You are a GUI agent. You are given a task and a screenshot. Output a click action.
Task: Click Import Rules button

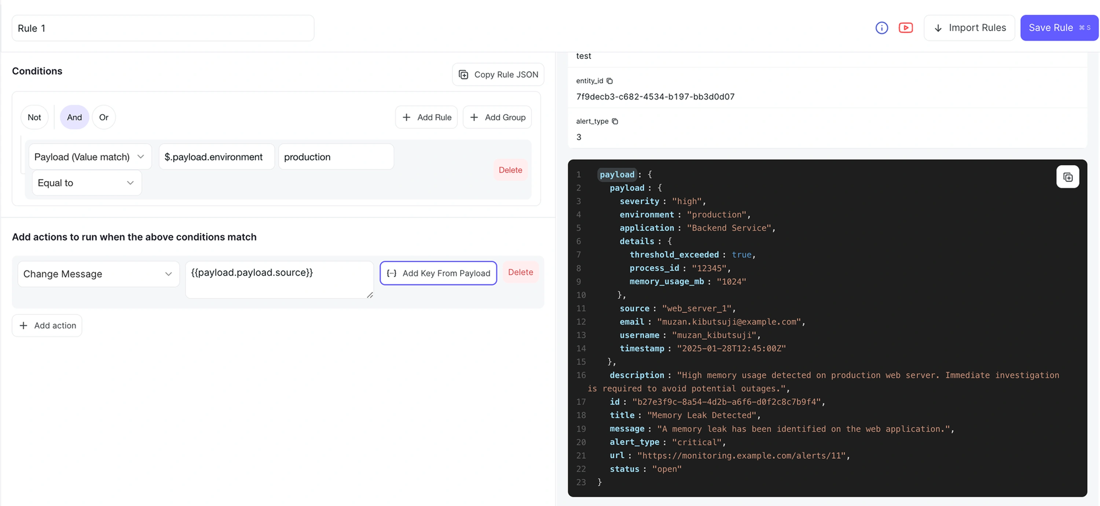pos(969,28)
